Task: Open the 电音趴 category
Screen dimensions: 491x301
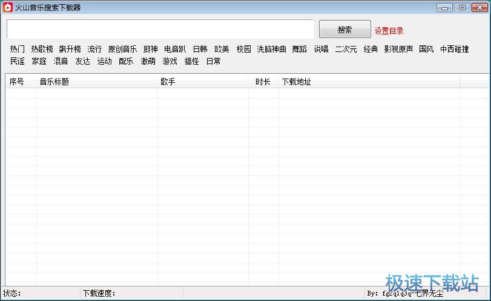Action: (175, 49)
